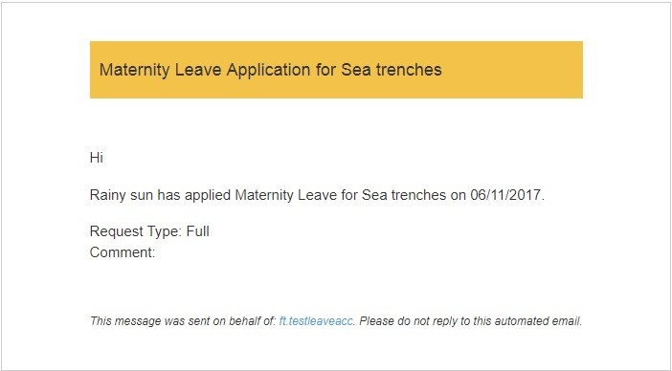Click "Sea trenches" in the body sentence
Screen dimensions: 672x371
404,195
